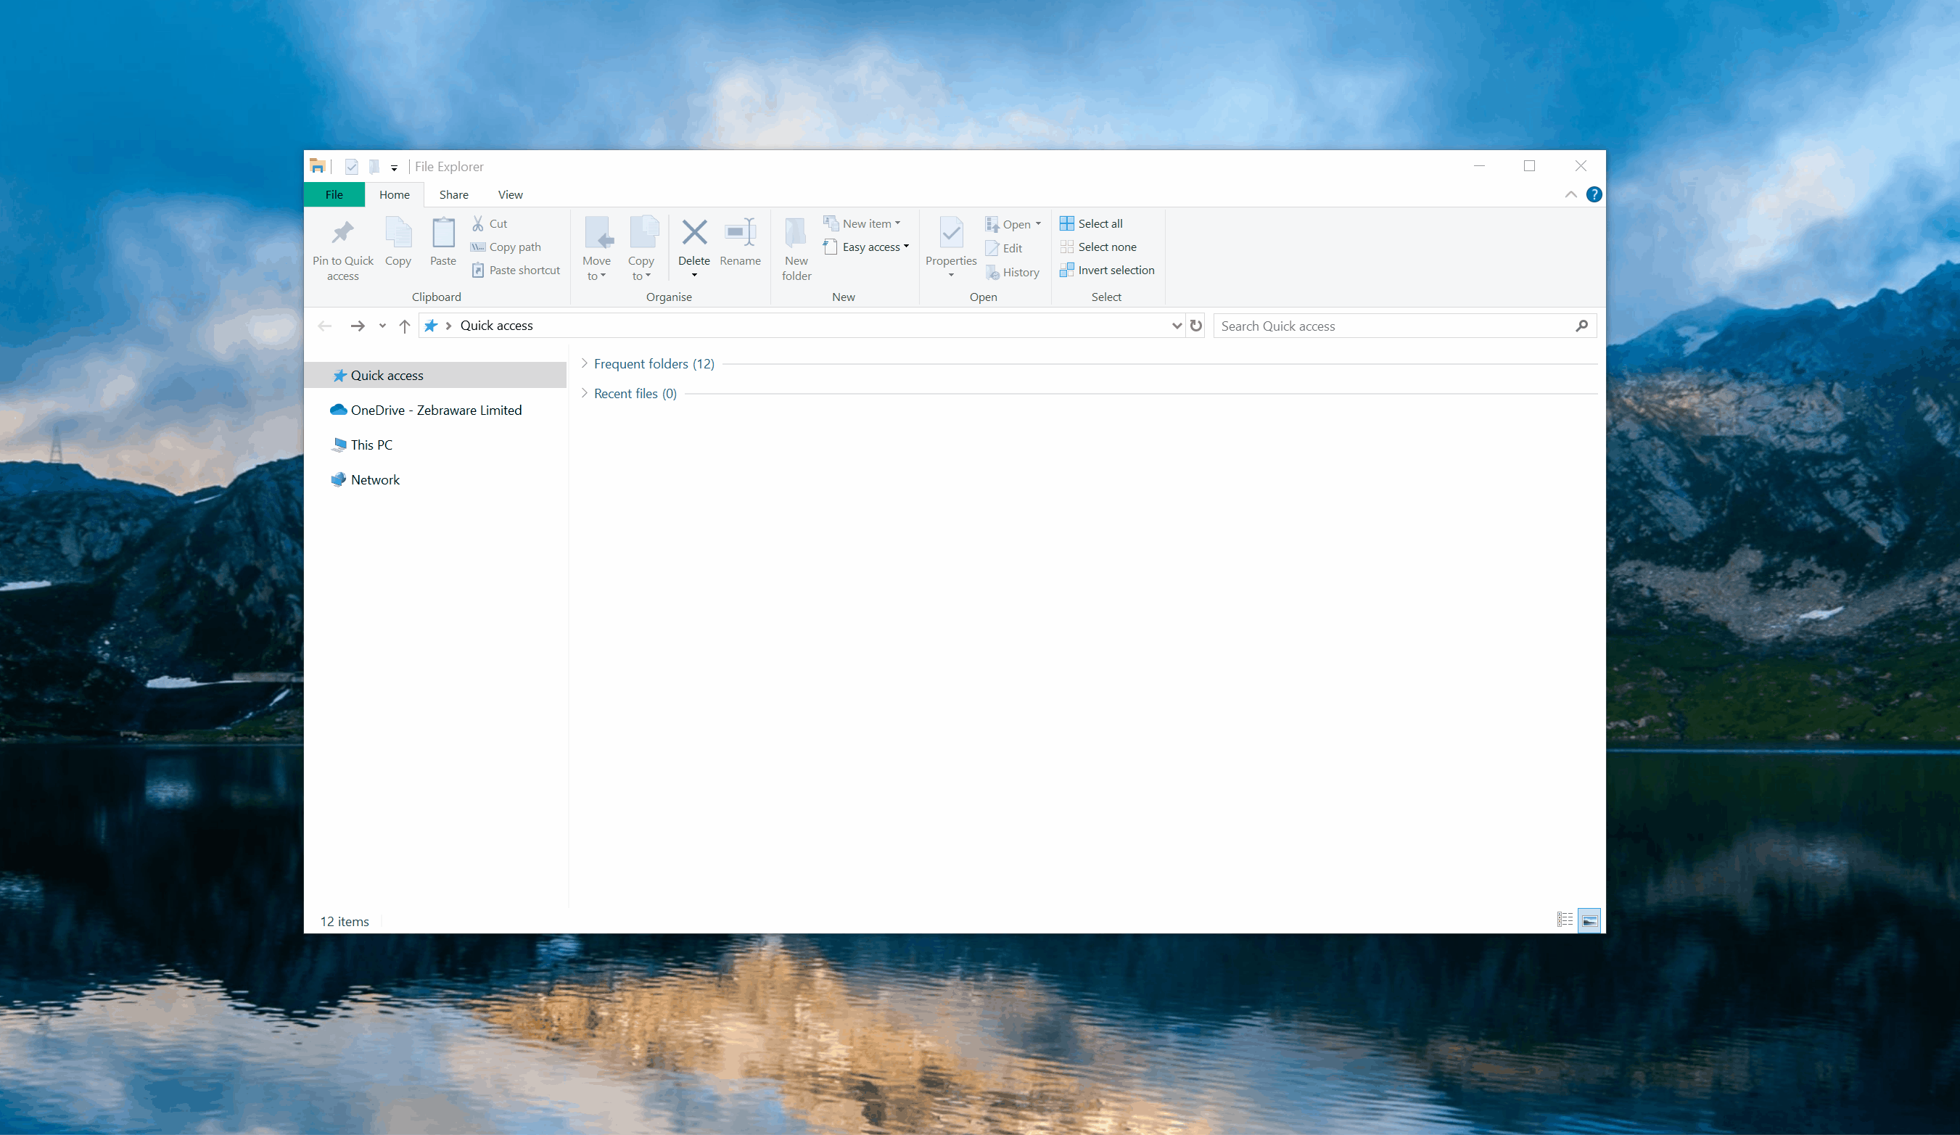
Task: Click title bar New folder quick icon
Action: coord(374,166)
